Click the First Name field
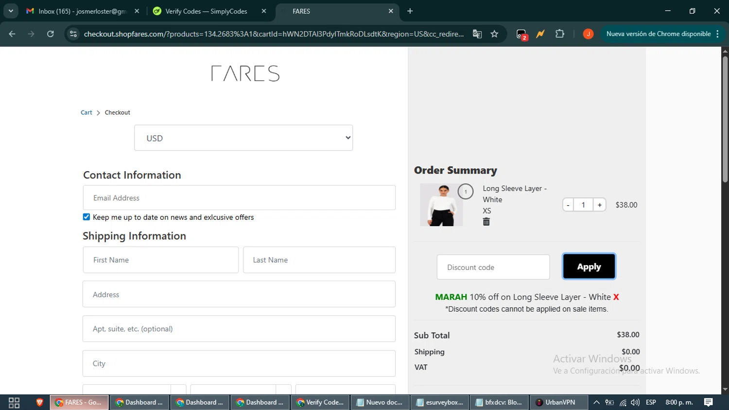Screen dimensions: 729x410 point(161,260)
